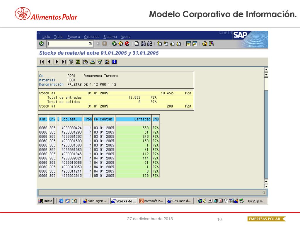
Task: Click the Sum total sigma icon
Action: [78, 62]
